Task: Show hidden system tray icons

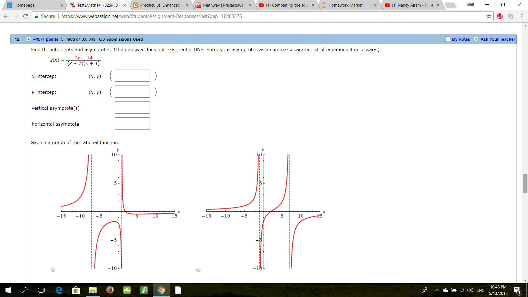Action: coord(437,290)
